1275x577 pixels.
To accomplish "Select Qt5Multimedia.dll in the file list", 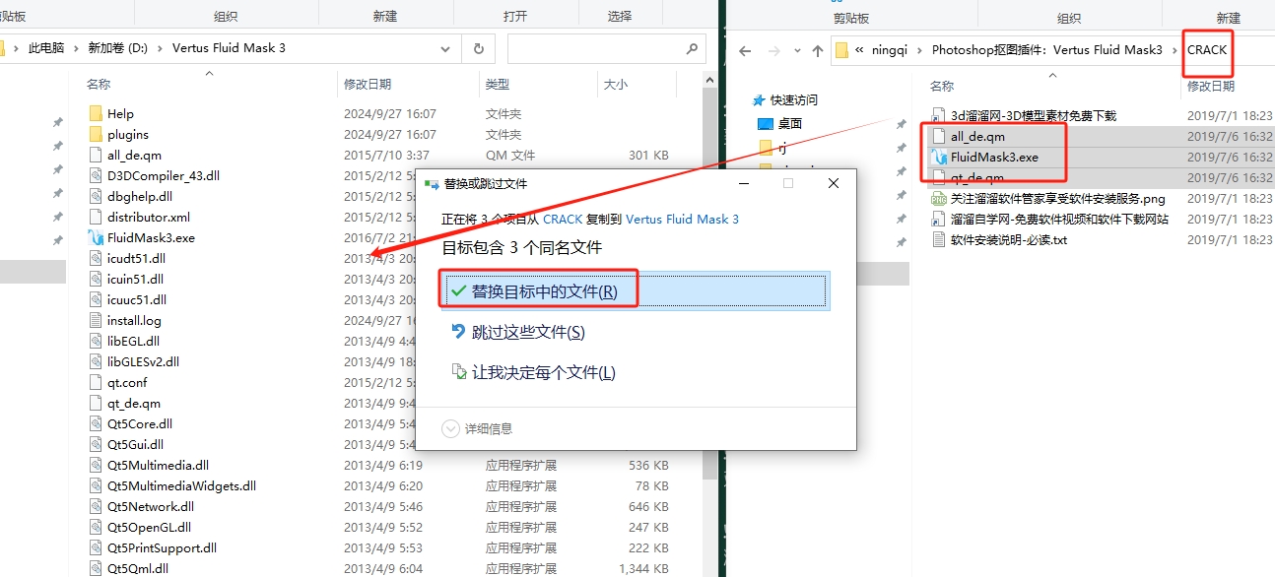I will tap(158, 465).
